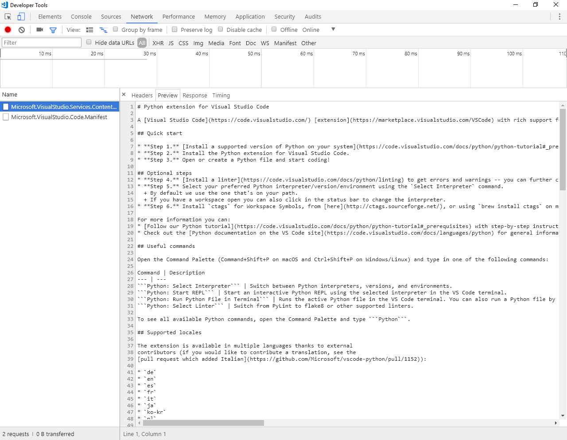The width and height of the screenshot is (567, 440).
Task: Close the request details pane
Action: point(124,94)
